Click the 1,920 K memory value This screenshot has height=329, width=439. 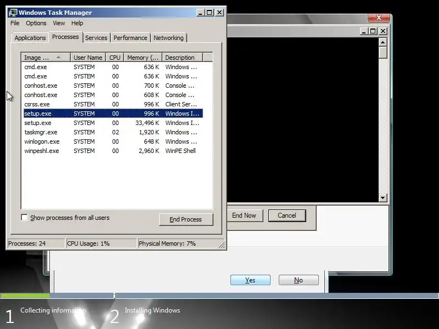point(149,132)
